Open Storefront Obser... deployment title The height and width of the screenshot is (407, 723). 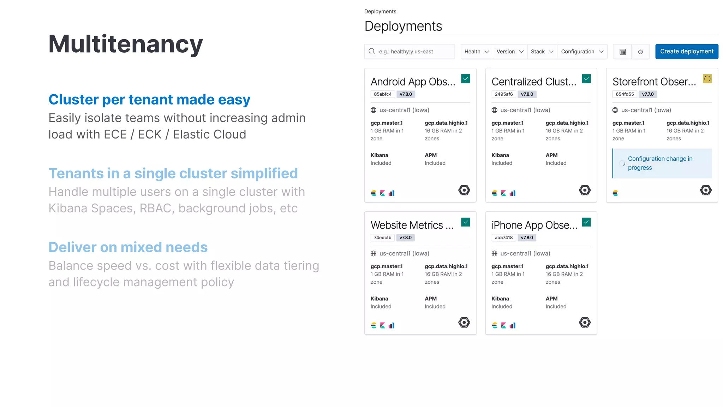[x=655, y=82]
